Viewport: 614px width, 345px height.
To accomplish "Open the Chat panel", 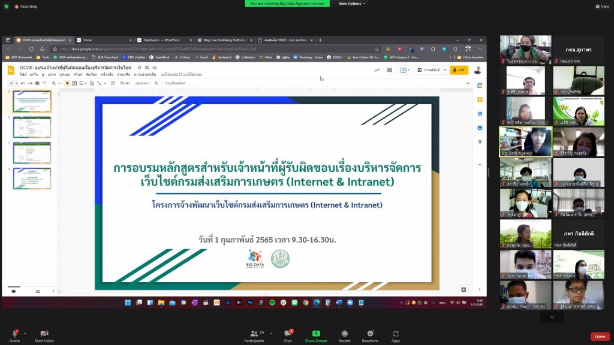I will coord(288,334).
